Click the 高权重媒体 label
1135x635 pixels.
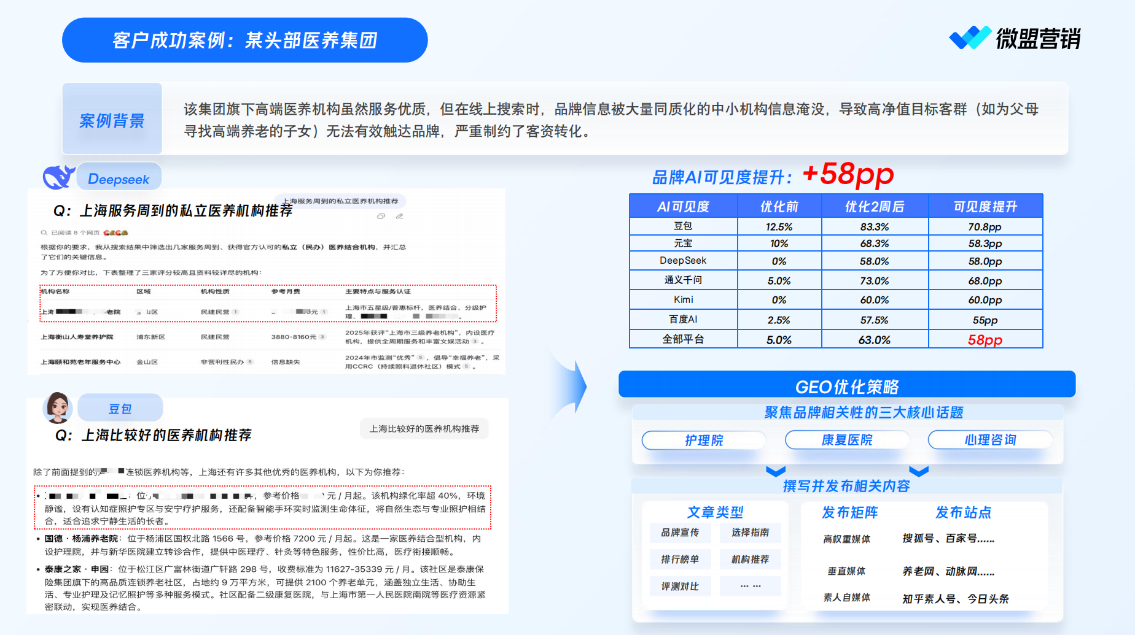[x=846, y=539]
